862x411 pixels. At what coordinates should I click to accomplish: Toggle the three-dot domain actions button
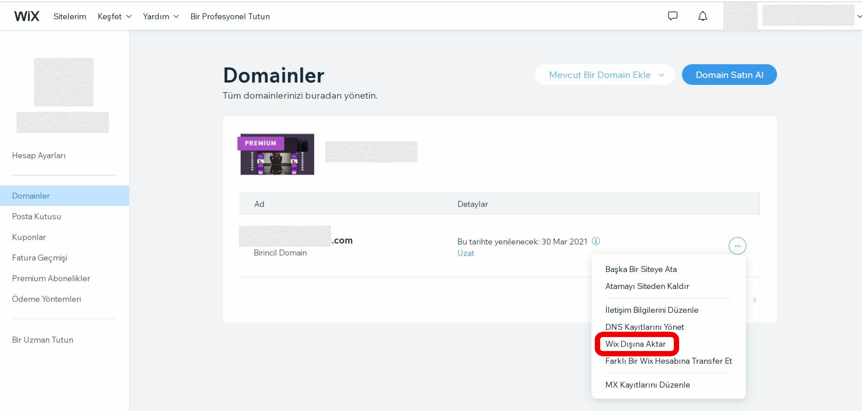click(737, 246)
